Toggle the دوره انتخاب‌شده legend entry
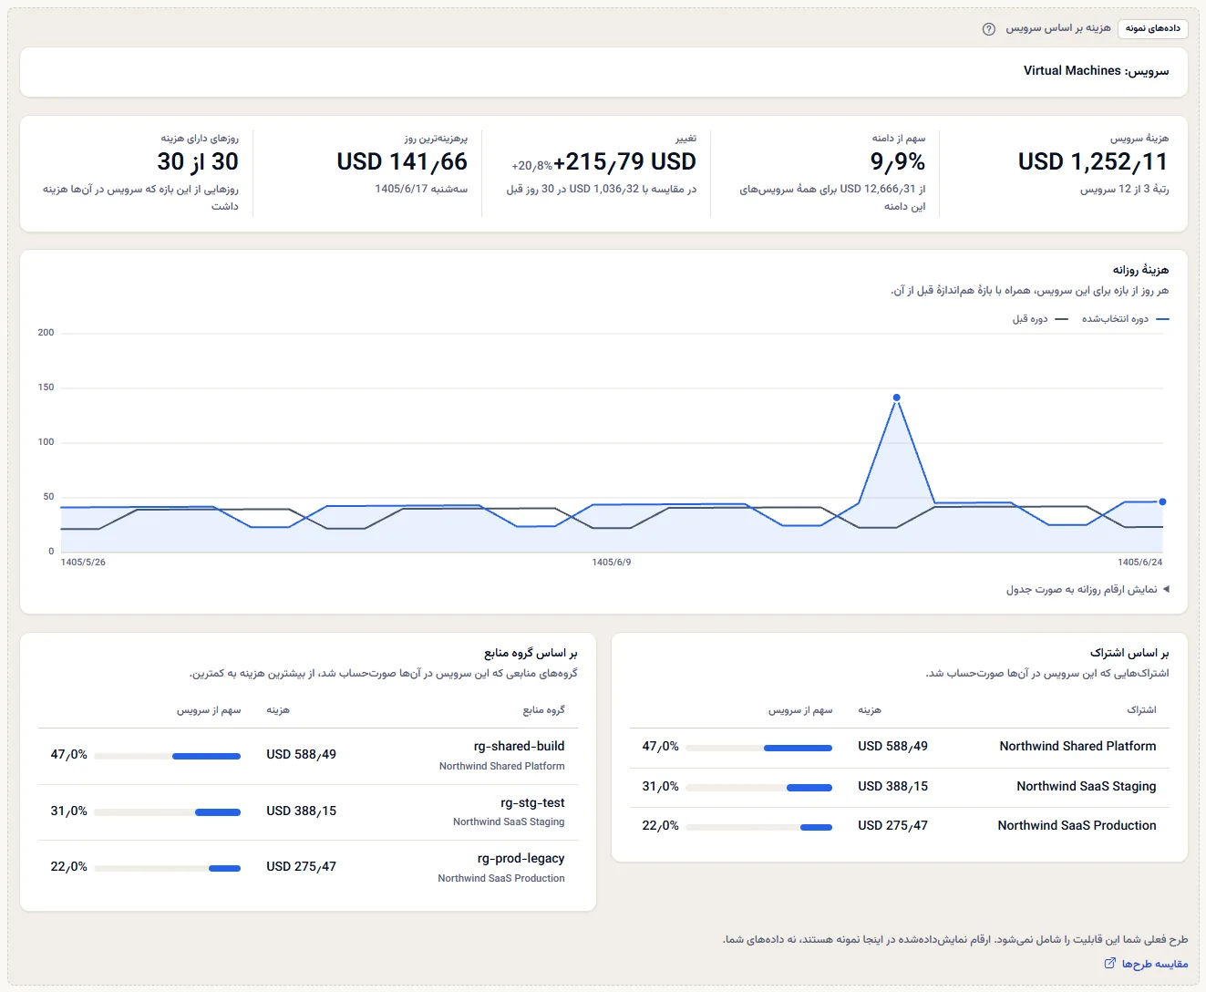This screenshot has height=992, width=1206. 1125,319
